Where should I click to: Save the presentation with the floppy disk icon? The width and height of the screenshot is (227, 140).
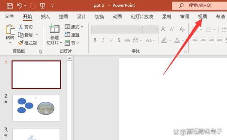pos(10,6)
